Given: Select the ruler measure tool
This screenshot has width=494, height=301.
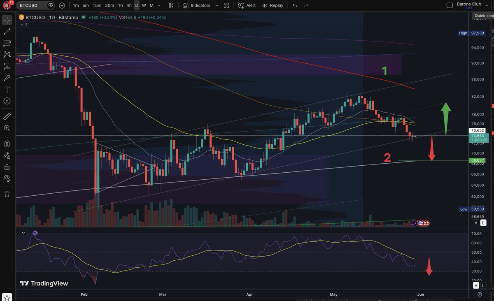Looking at the screenshot, I should [7, 116].
